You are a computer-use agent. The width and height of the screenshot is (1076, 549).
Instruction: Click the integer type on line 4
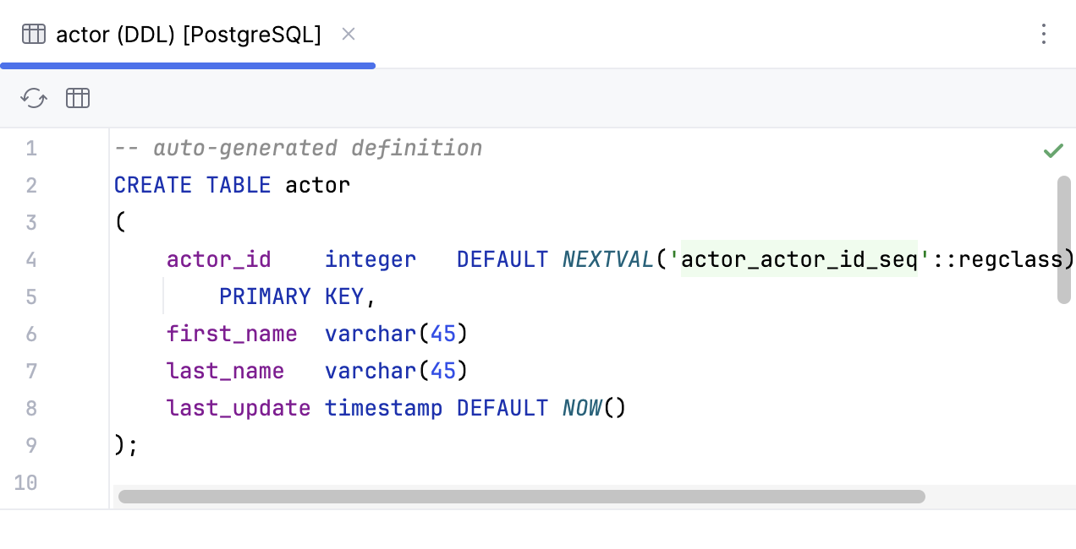pos(371,259)
